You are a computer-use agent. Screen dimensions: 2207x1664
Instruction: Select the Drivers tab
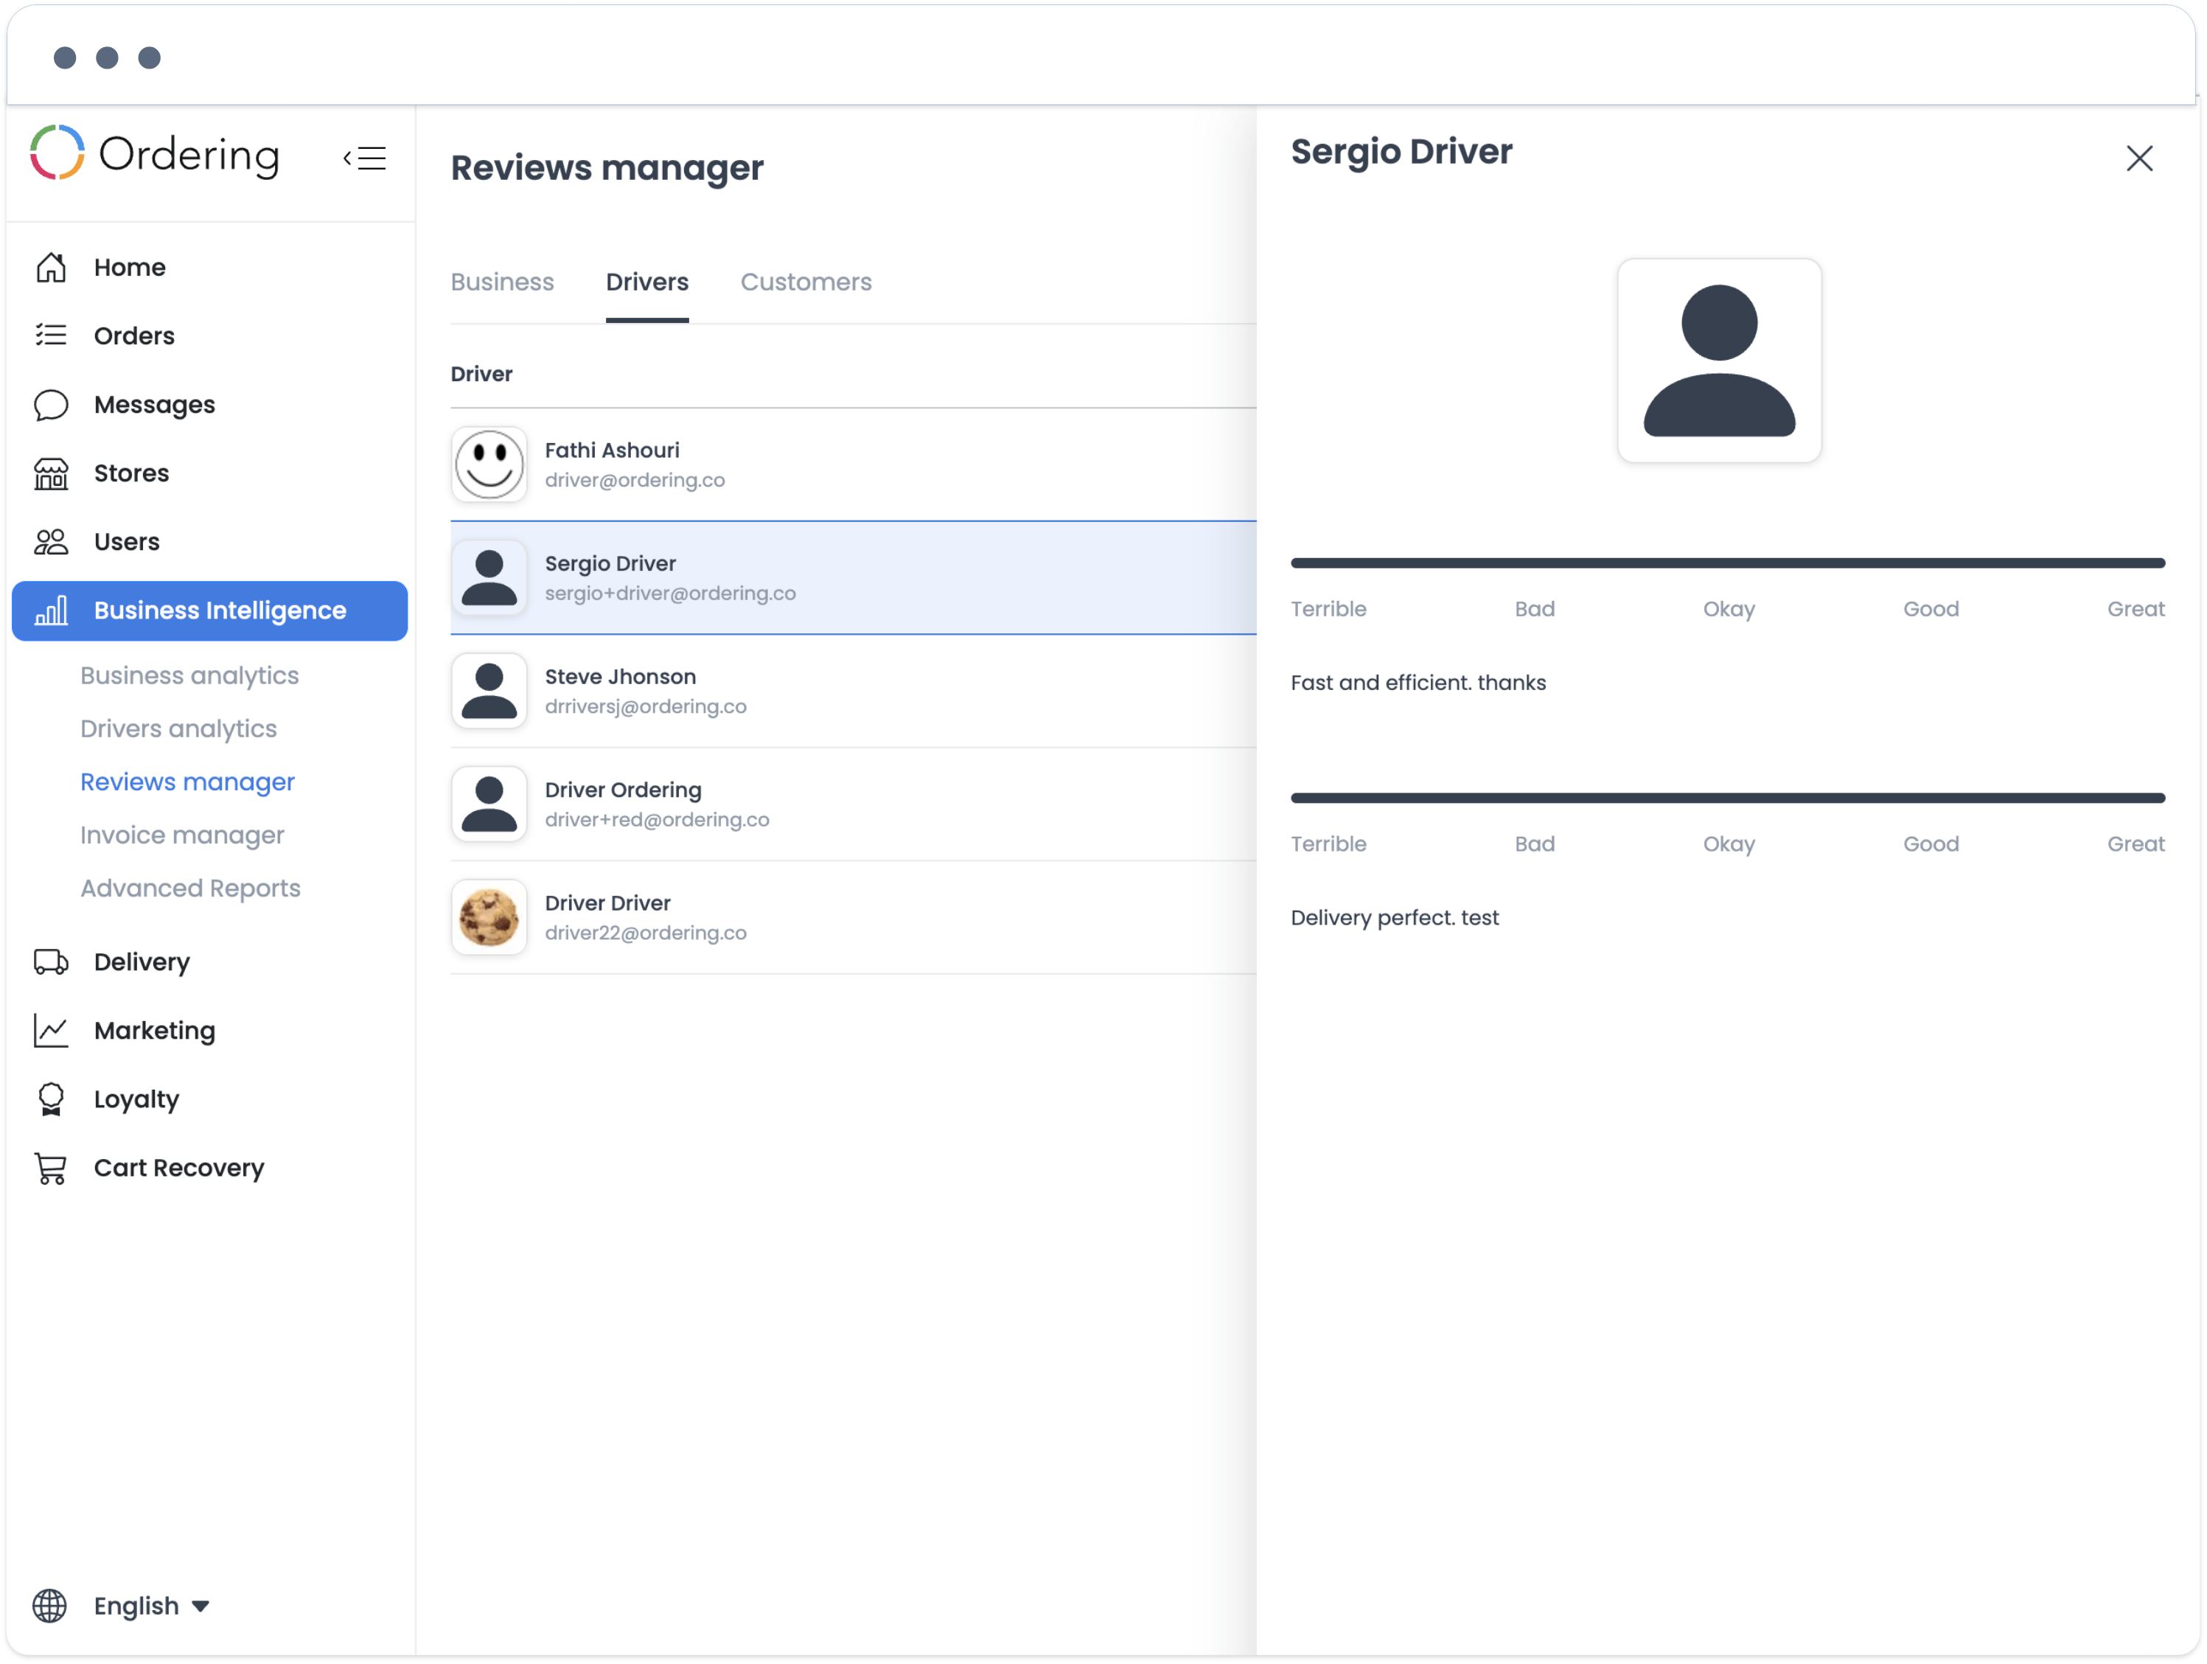pos(646,282)
